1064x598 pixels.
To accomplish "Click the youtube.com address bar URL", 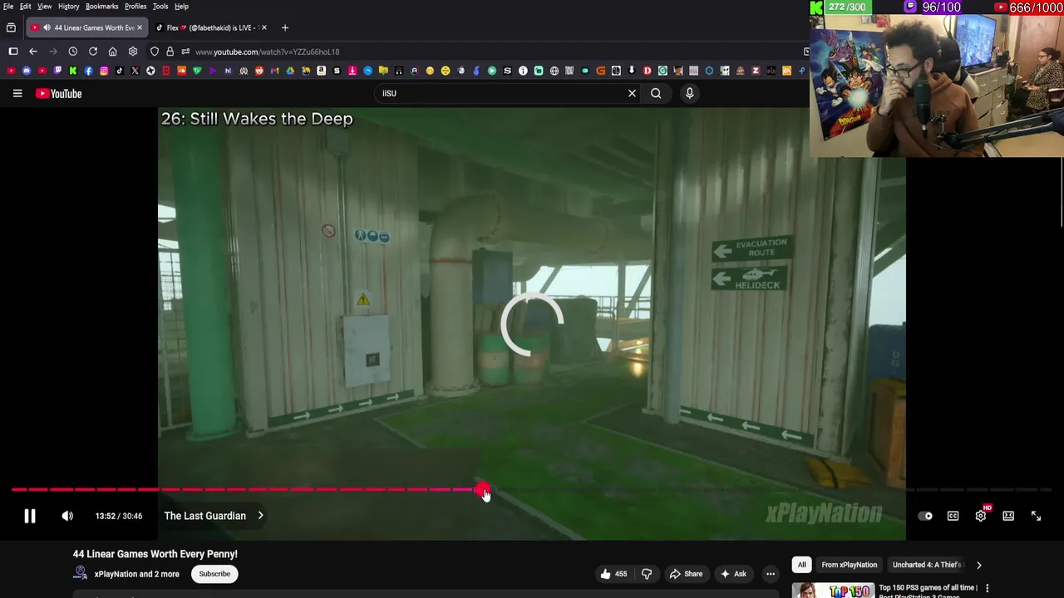I will point(267,51).
